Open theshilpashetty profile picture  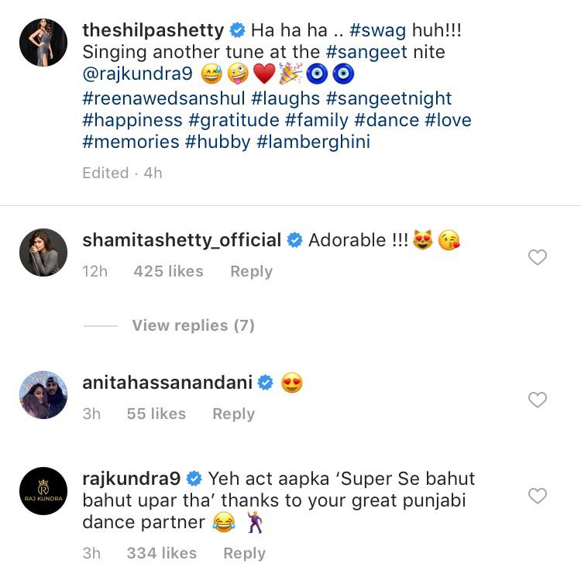pyautogui.click(x=43, y=43)
